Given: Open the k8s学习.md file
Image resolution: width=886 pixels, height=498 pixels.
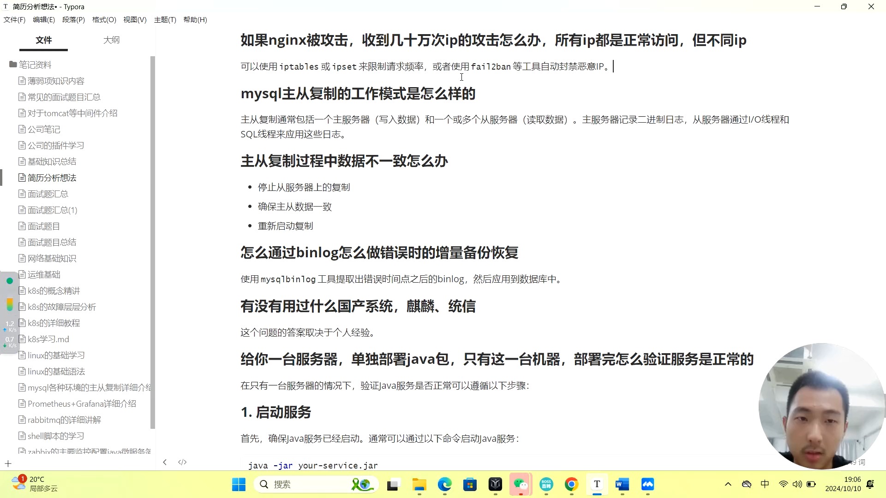Looking at the screenshot, I should (x=43, y=339).
